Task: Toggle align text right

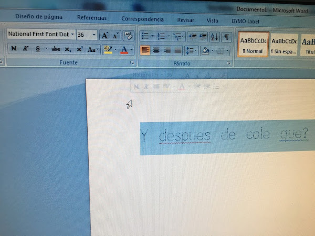Action: 167,50
